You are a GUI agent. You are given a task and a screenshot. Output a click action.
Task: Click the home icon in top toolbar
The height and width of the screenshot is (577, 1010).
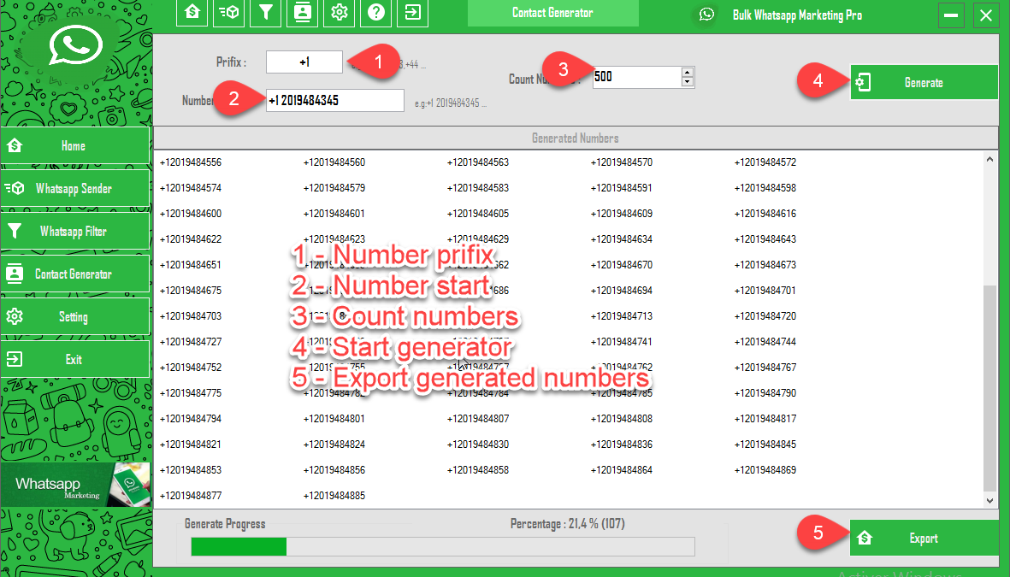tap(192, 12)
